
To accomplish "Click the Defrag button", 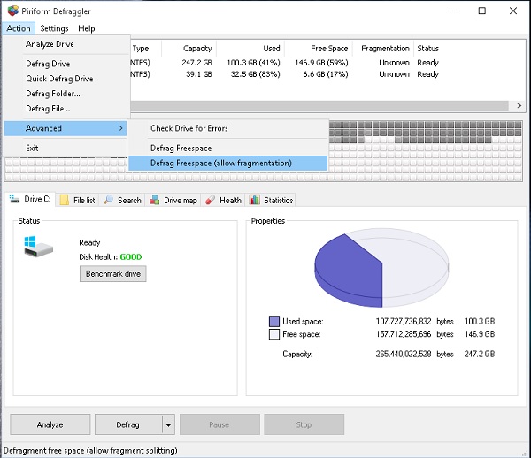I will click(128, 424).
